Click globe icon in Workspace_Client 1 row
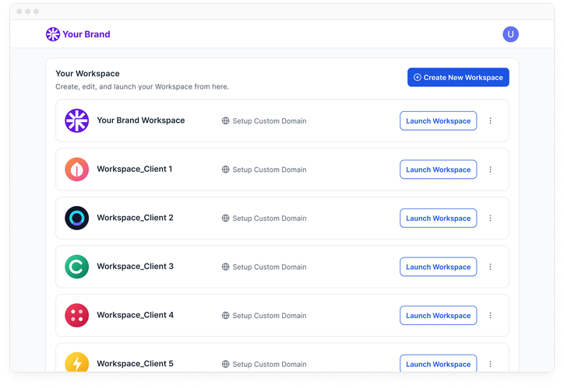 226,170
